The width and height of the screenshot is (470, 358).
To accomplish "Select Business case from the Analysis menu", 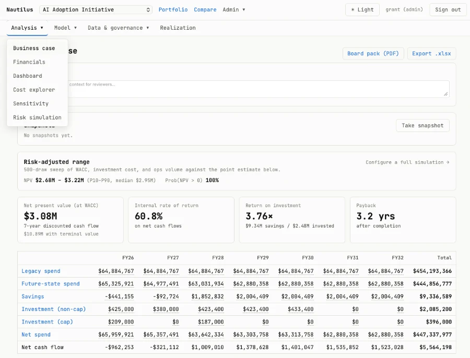I will [x=37, y=48].
